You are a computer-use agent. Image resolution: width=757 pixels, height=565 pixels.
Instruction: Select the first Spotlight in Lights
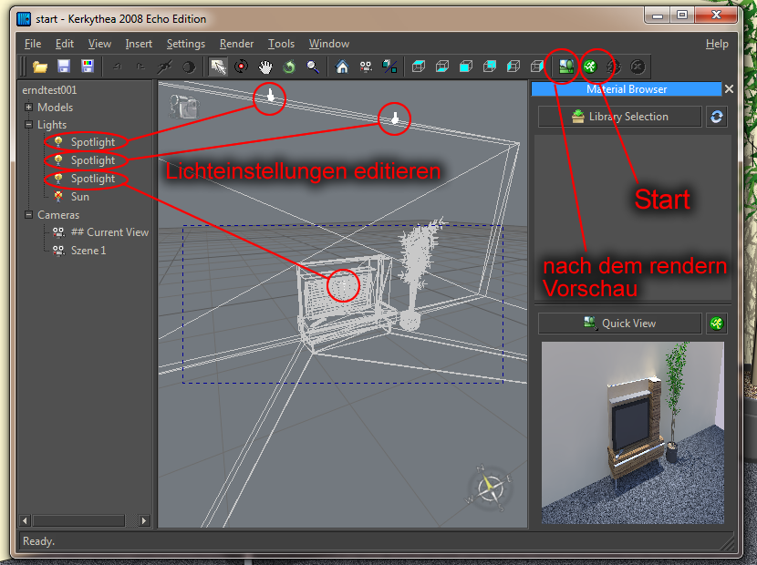click(x=93, y=142)
